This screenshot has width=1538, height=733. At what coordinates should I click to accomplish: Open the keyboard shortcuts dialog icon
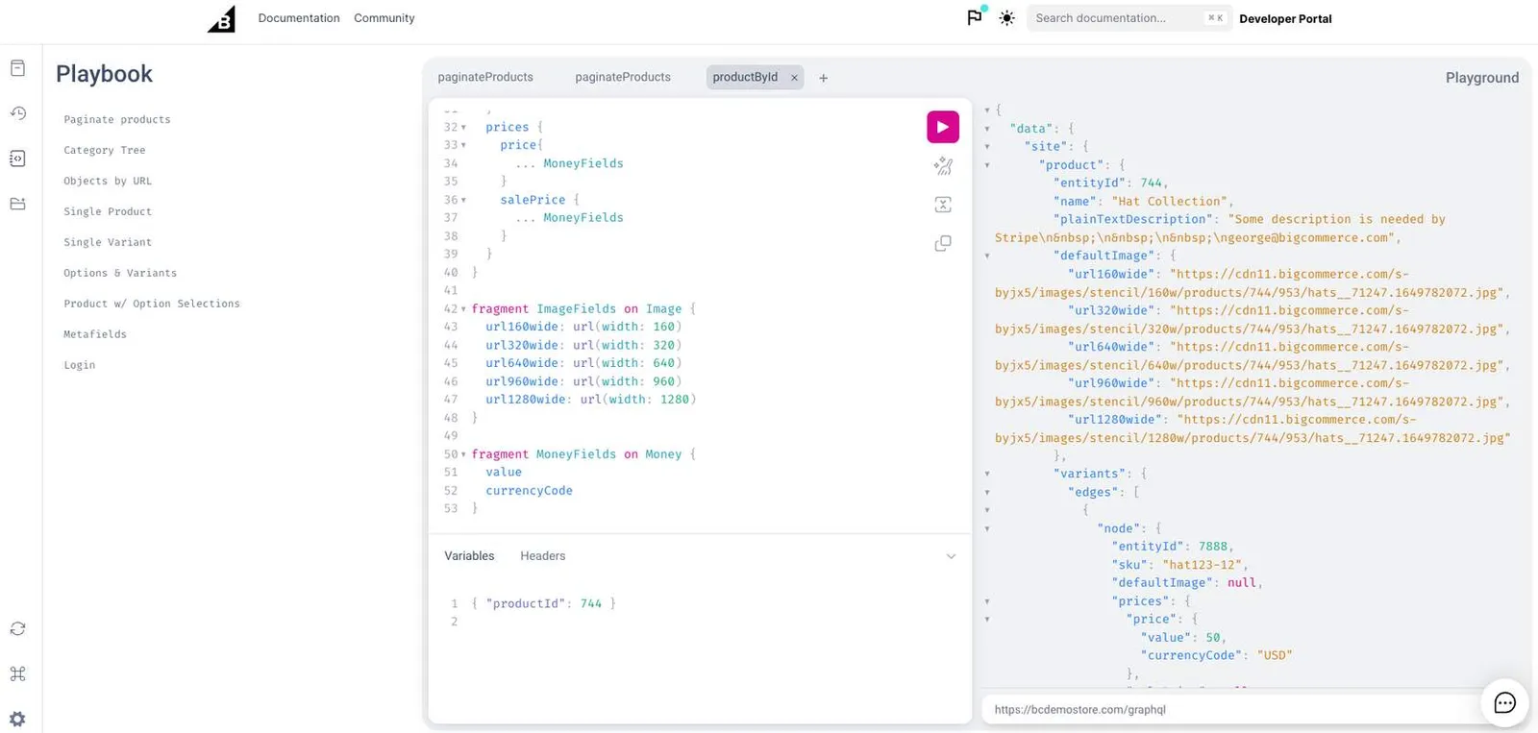point(17,673)
